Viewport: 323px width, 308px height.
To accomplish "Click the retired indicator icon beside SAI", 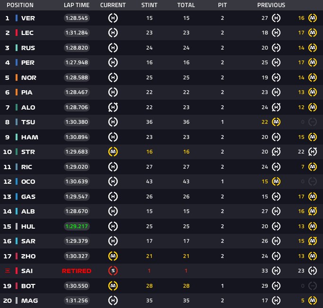I will tap(8, 271).
